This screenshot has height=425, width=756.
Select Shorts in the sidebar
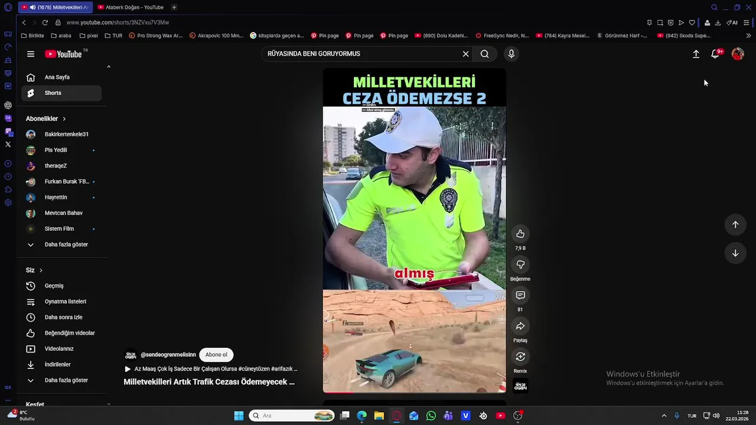point(61,93)
